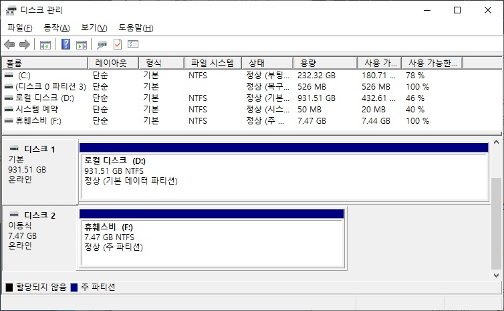Open the 보기(V) menu
Image resolution: width=504 pixels, height=311 pixels.
[x=94, y=27]
